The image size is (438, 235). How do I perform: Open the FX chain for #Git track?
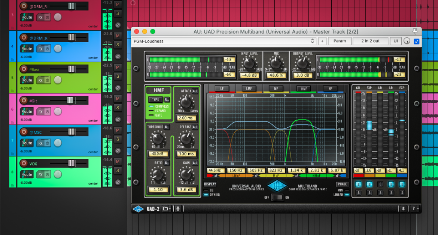(x=40, y=111)
